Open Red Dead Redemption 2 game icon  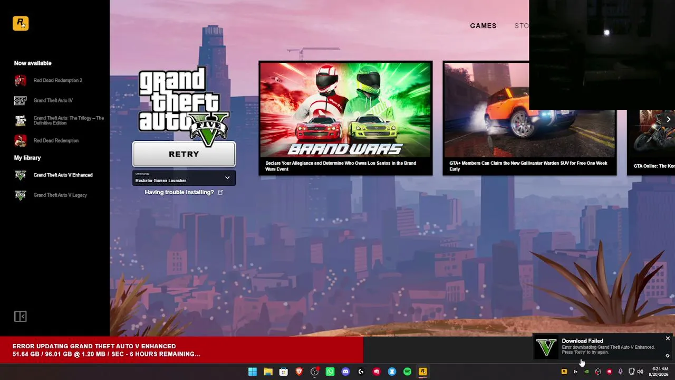20,80
